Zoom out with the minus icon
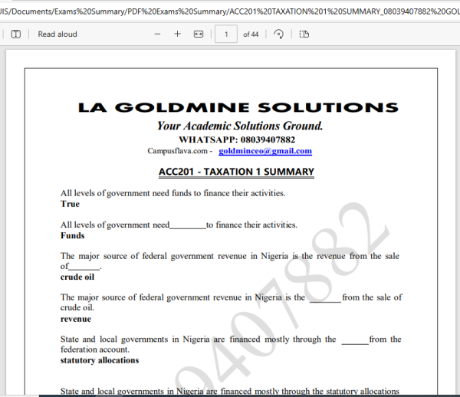Viewport: 460px width, 397px height. tap(157, 34)
